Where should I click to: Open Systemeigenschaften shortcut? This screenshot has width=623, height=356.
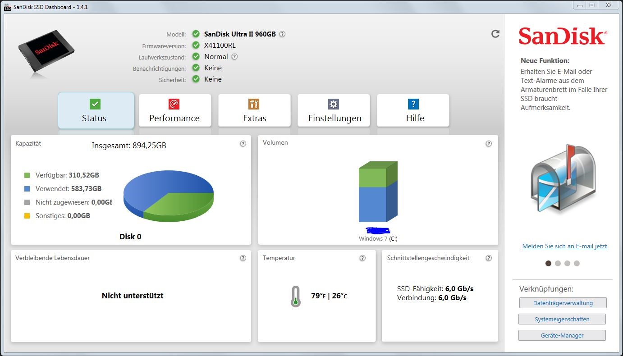562,319
